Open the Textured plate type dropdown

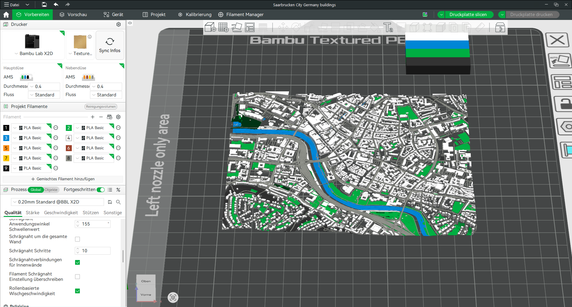click(x=80, y=54)
